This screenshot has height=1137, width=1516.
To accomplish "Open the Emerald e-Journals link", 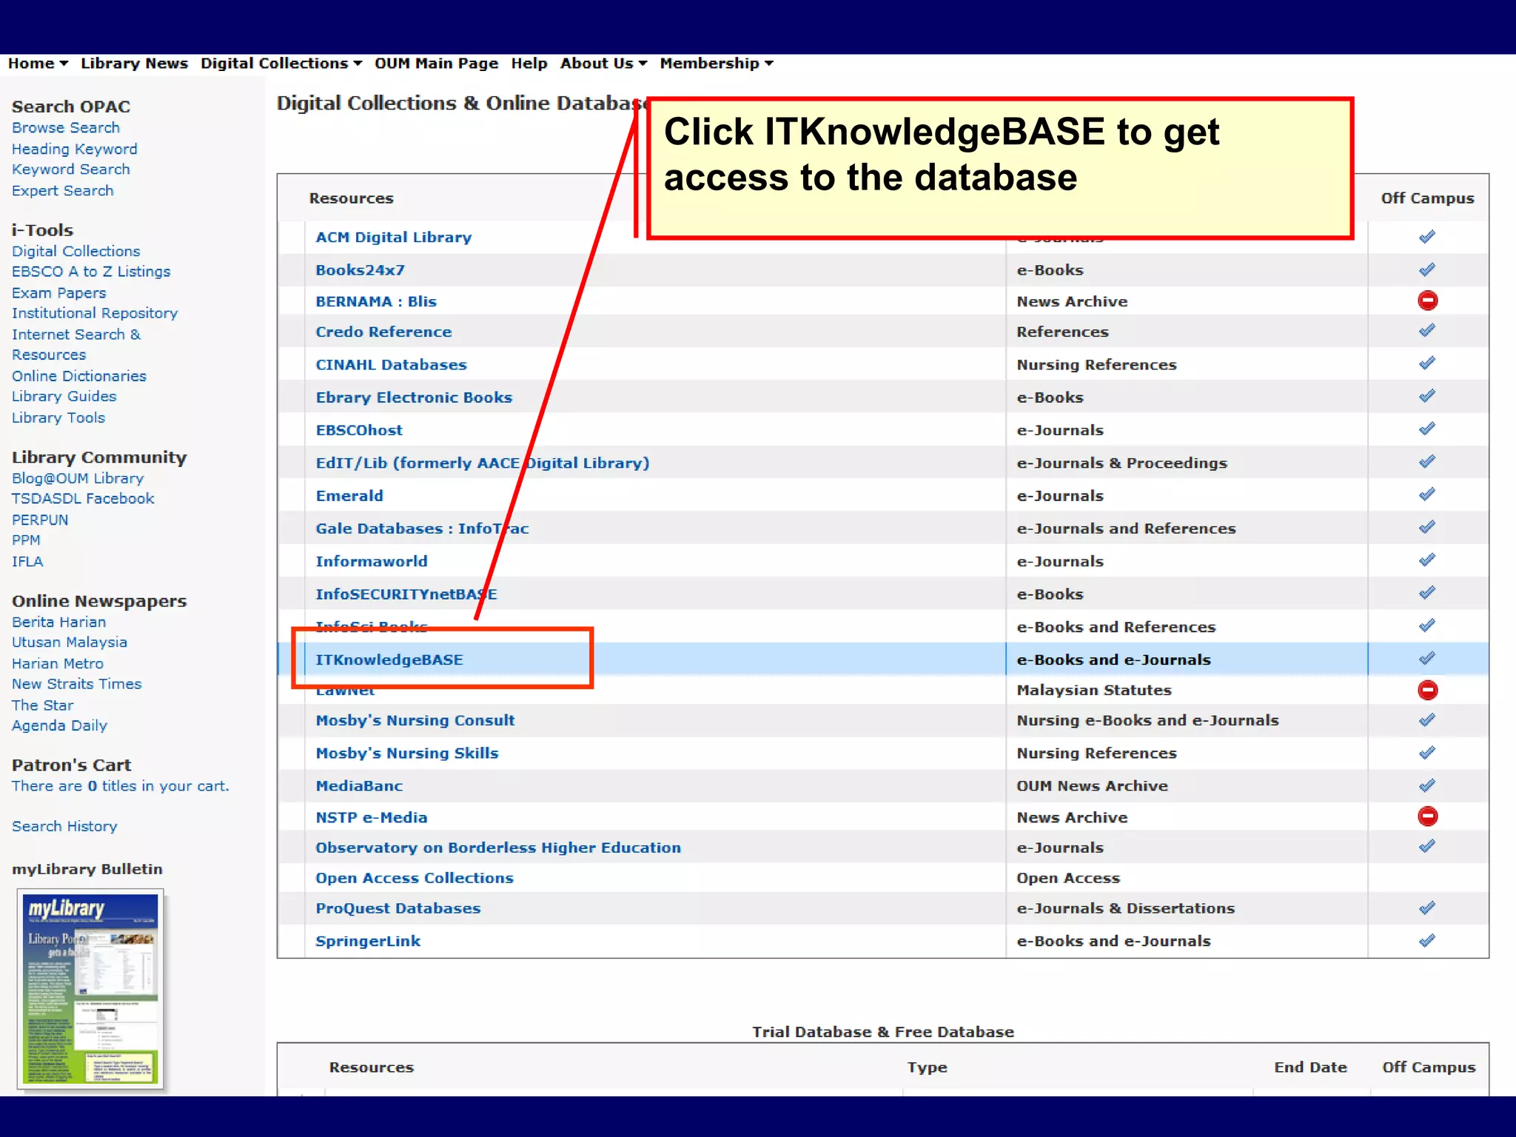I will [349, 496].
